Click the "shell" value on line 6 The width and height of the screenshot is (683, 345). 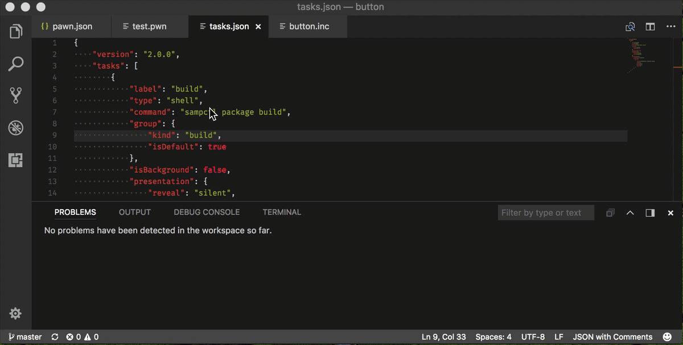point(182,101)
